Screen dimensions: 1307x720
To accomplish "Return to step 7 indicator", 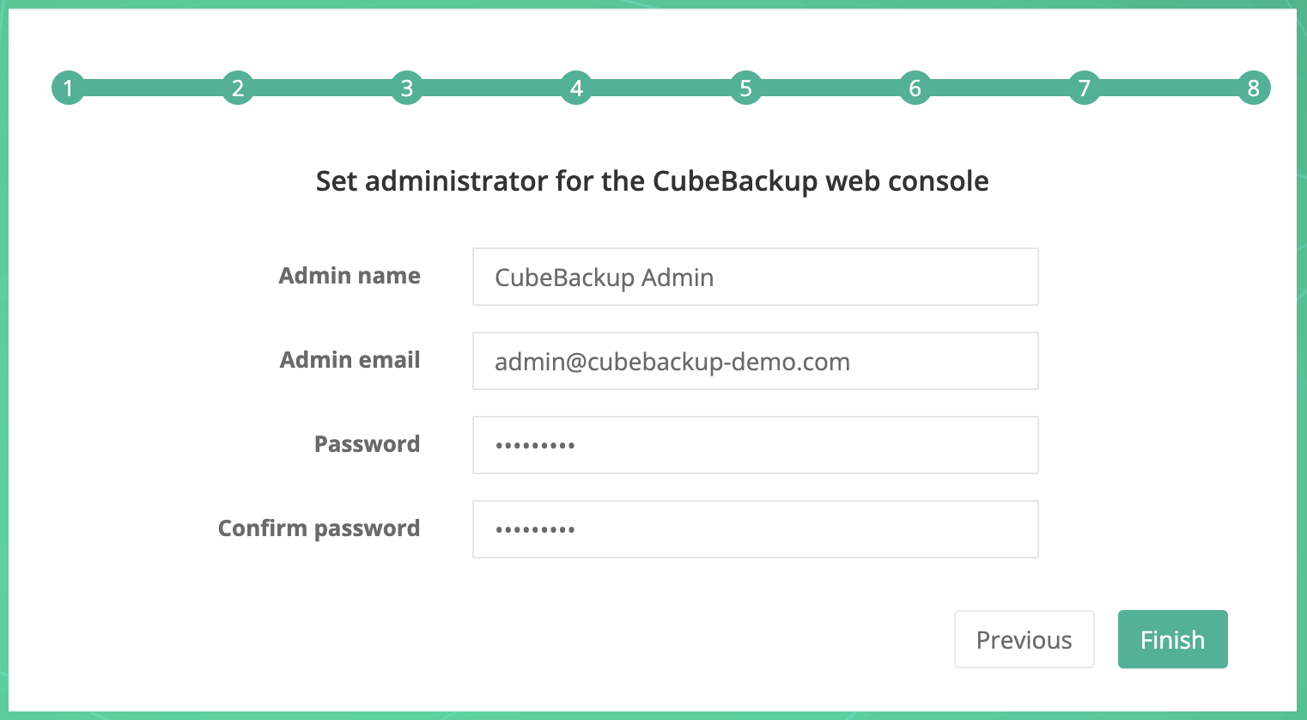I will tap(1084, 88).
